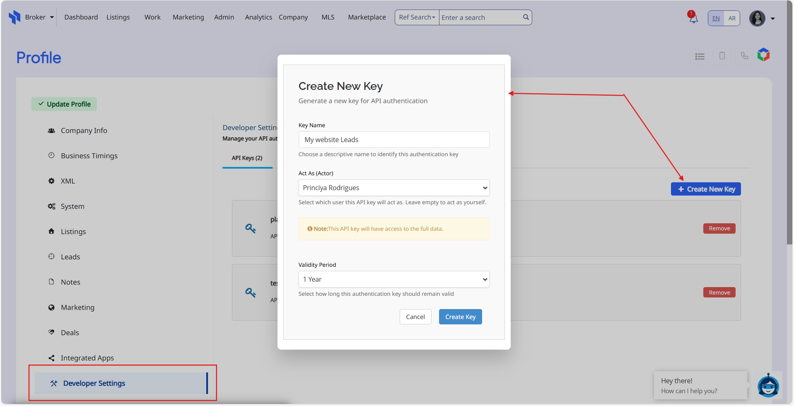Open the Validity Period dropdown

(393, 279)
